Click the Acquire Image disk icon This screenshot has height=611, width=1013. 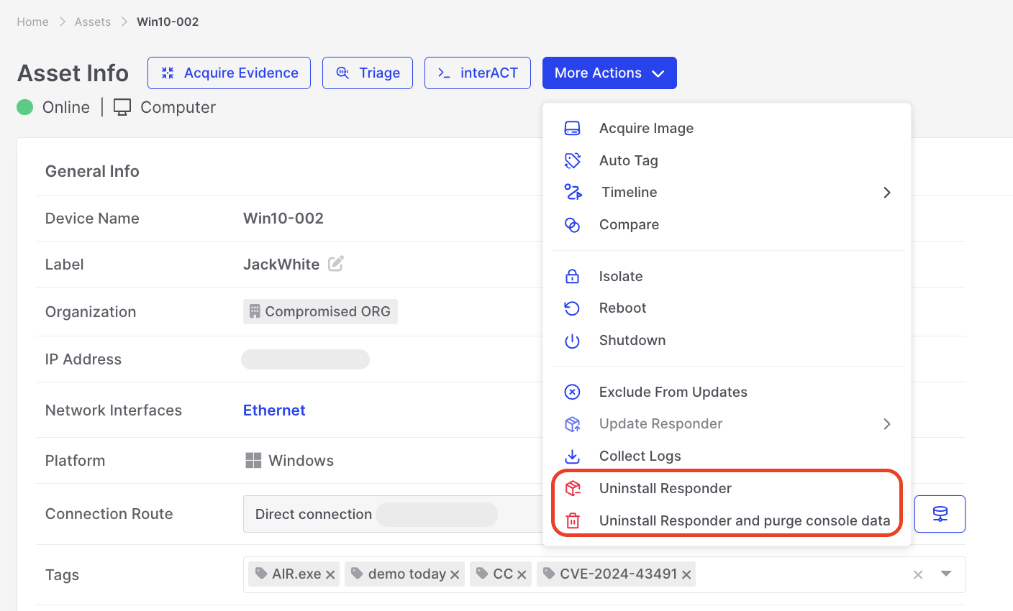click(x=572, y=128)
